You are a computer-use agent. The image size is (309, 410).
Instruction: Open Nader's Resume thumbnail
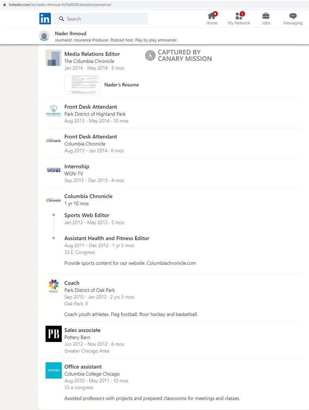coord(82,85)
